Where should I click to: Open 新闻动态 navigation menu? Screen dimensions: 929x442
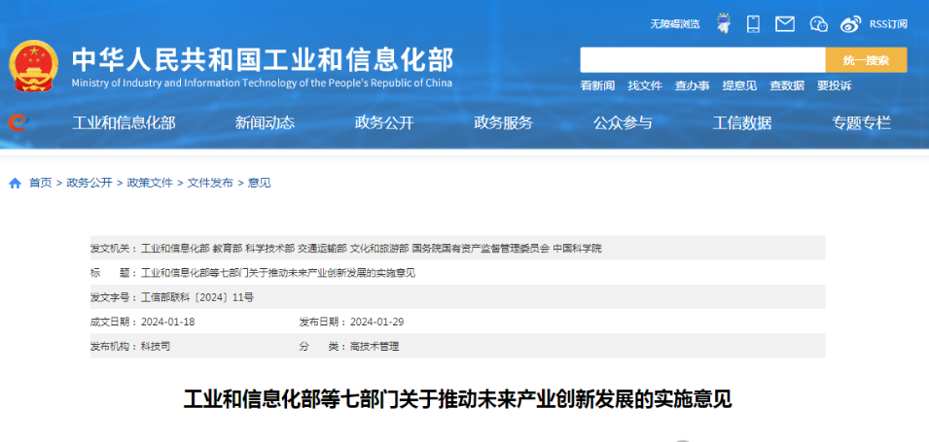coord(265,123)
